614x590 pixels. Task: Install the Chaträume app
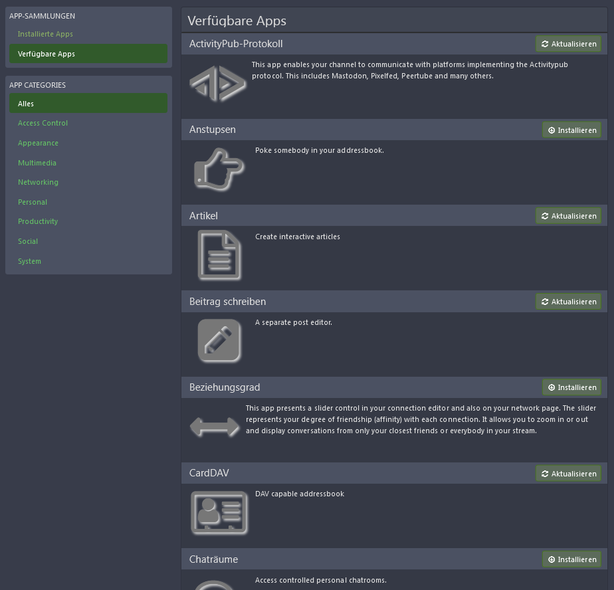pyautogui.click(x=571, y=559)
